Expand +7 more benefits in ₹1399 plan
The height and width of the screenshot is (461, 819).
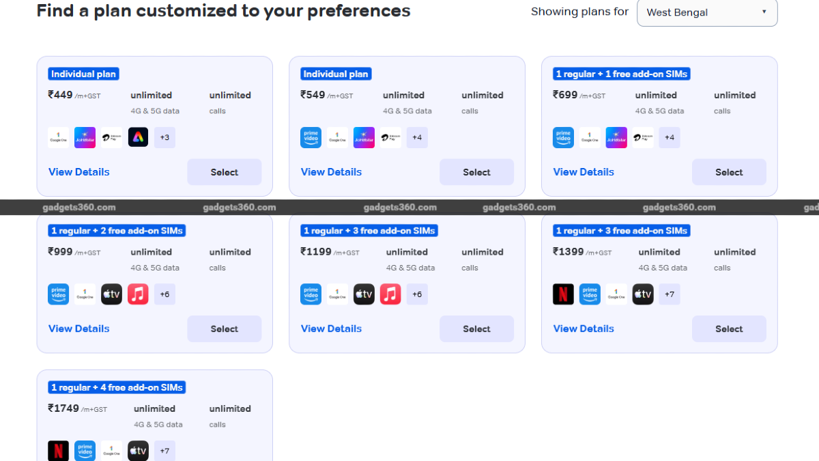pos(670,294)
